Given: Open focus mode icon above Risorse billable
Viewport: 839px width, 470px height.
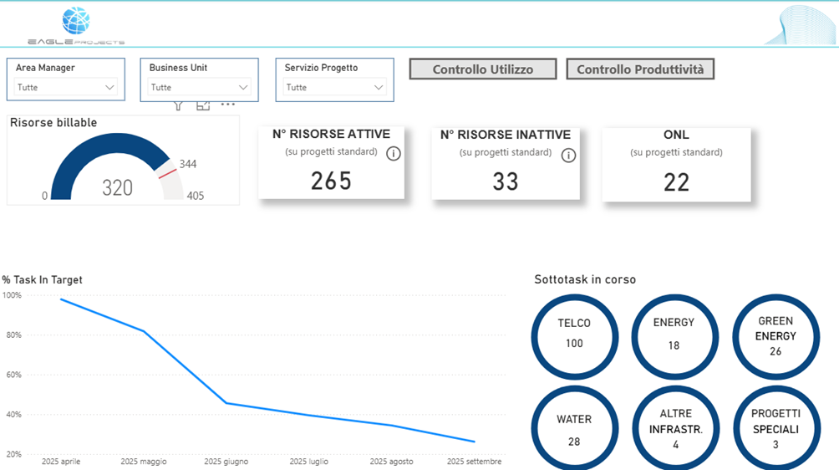Looking at the screenshot, I should (x=203, y=105).
